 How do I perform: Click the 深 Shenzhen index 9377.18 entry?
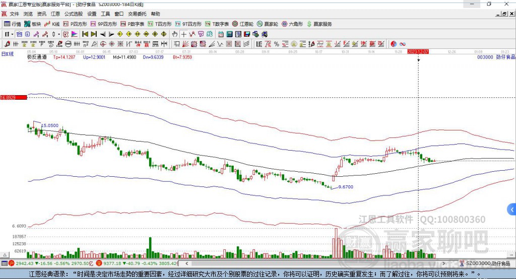[x=137, y=263]
